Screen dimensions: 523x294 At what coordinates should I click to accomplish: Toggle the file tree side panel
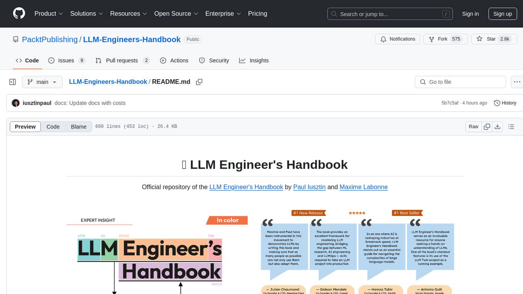[x=13, y=82]
